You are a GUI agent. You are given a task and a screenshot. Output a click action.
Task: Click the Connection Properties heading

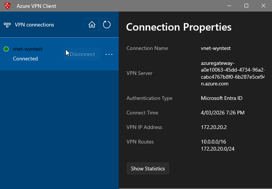pos(179,27)
